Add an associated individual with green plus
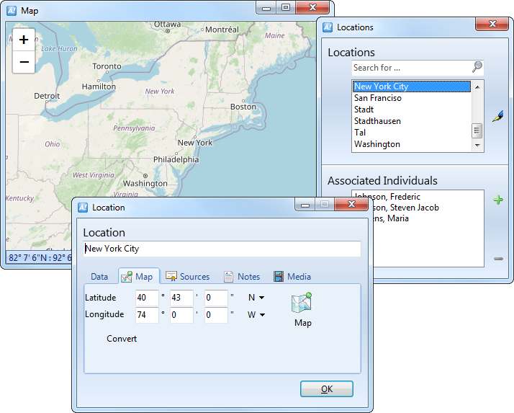Image resolution: width=514 pixels, height=413 pixels. (x=498, y=200)
